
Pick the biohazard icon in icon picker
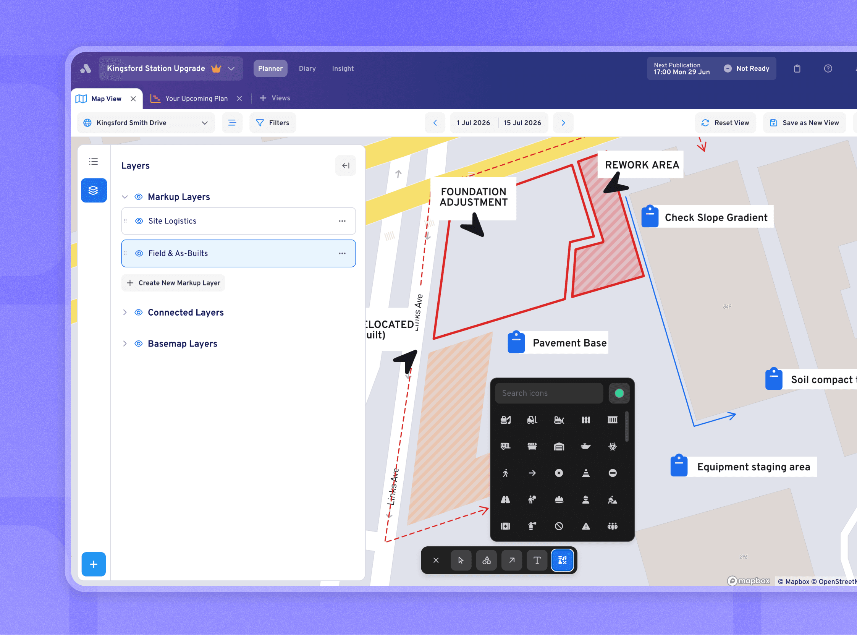click(x=612, y=446)
